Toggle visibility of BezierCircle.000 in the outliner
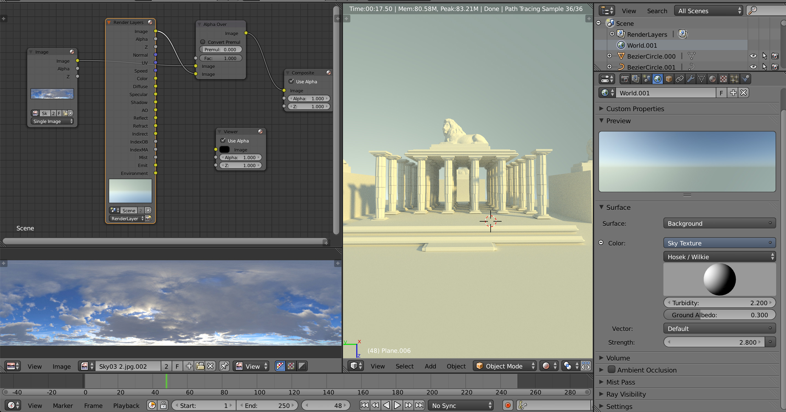Viewport: 786px width, 412px height. coord(753,56)
